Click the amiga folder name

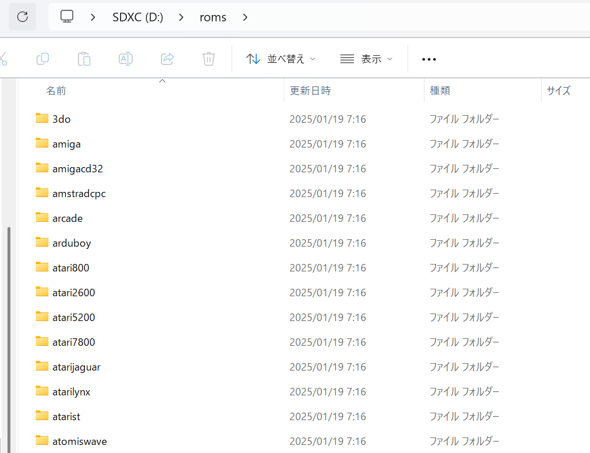pyautogui.click(x=66, y=144)
